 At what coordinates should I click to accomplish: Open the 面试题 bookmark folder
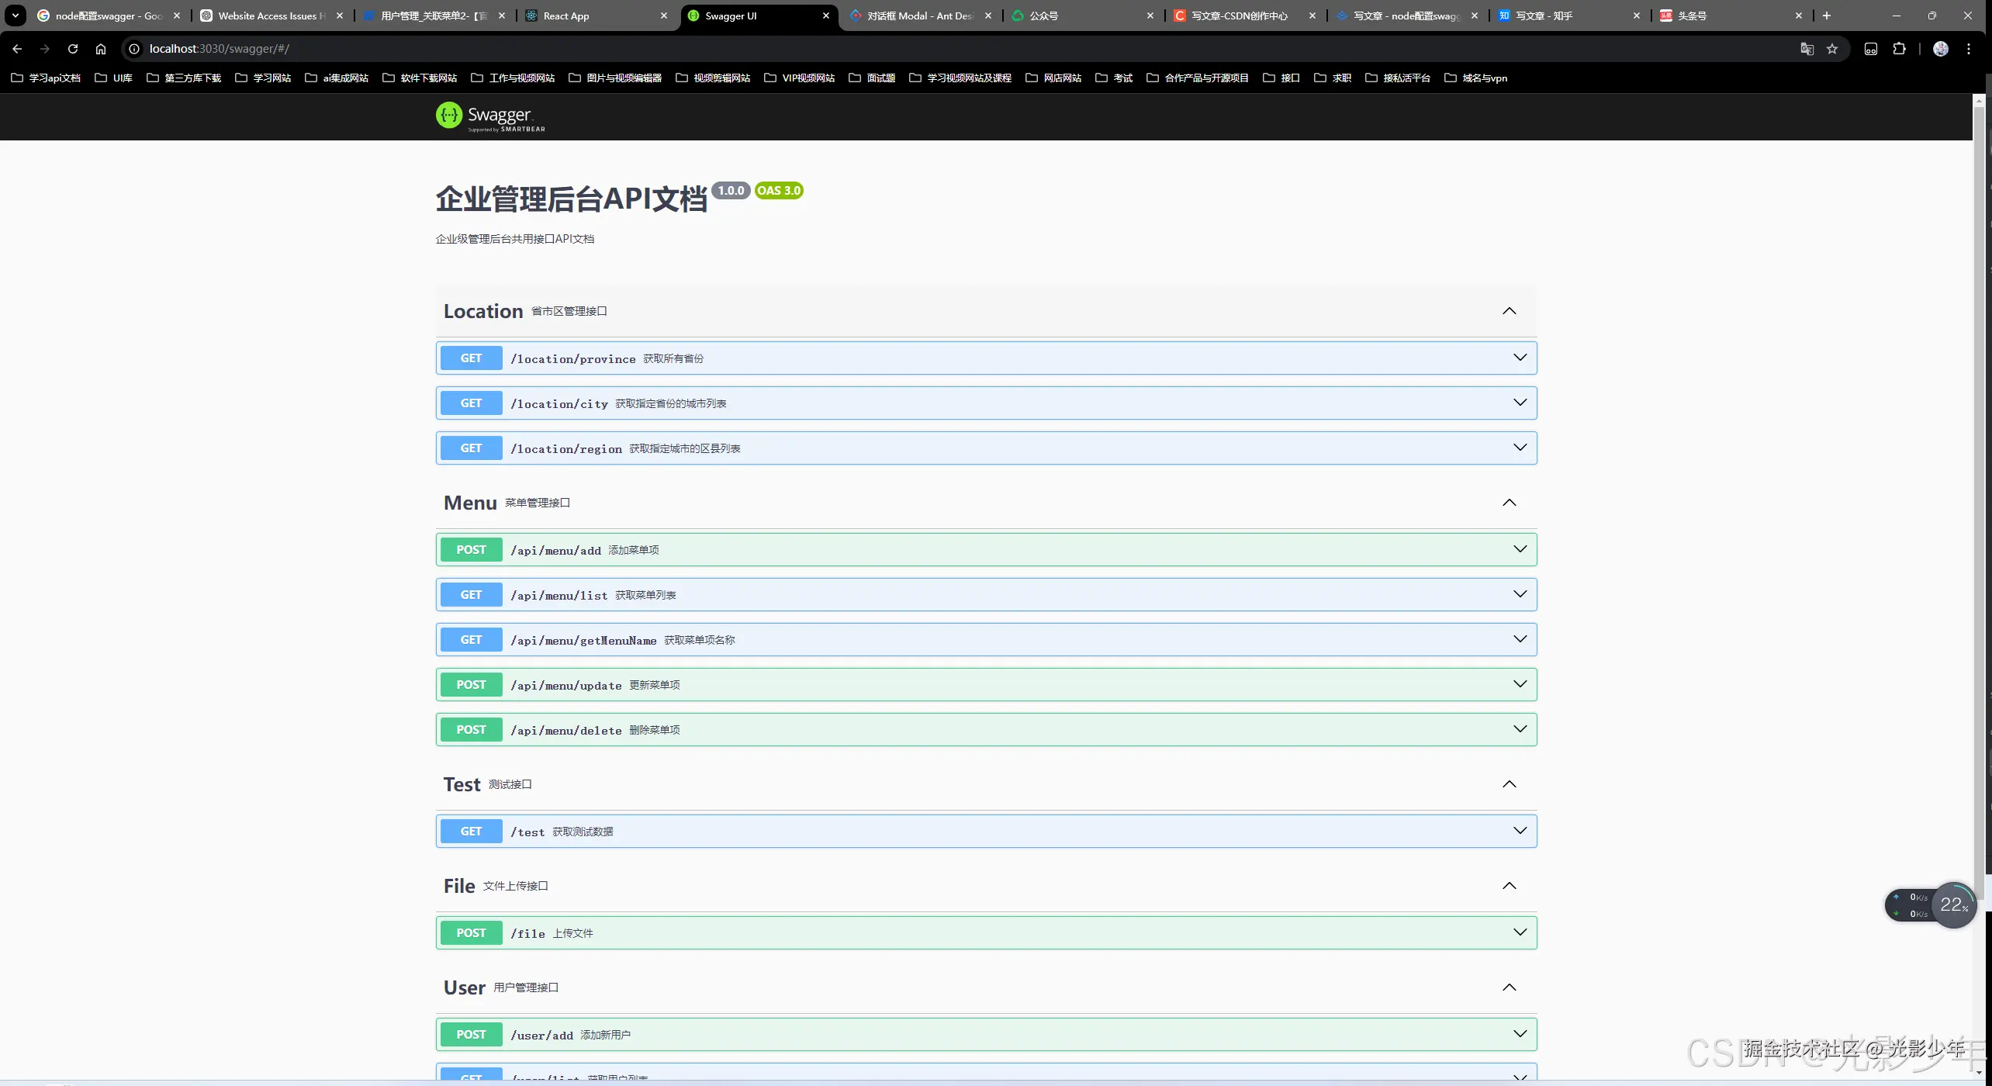coord(873,78)
